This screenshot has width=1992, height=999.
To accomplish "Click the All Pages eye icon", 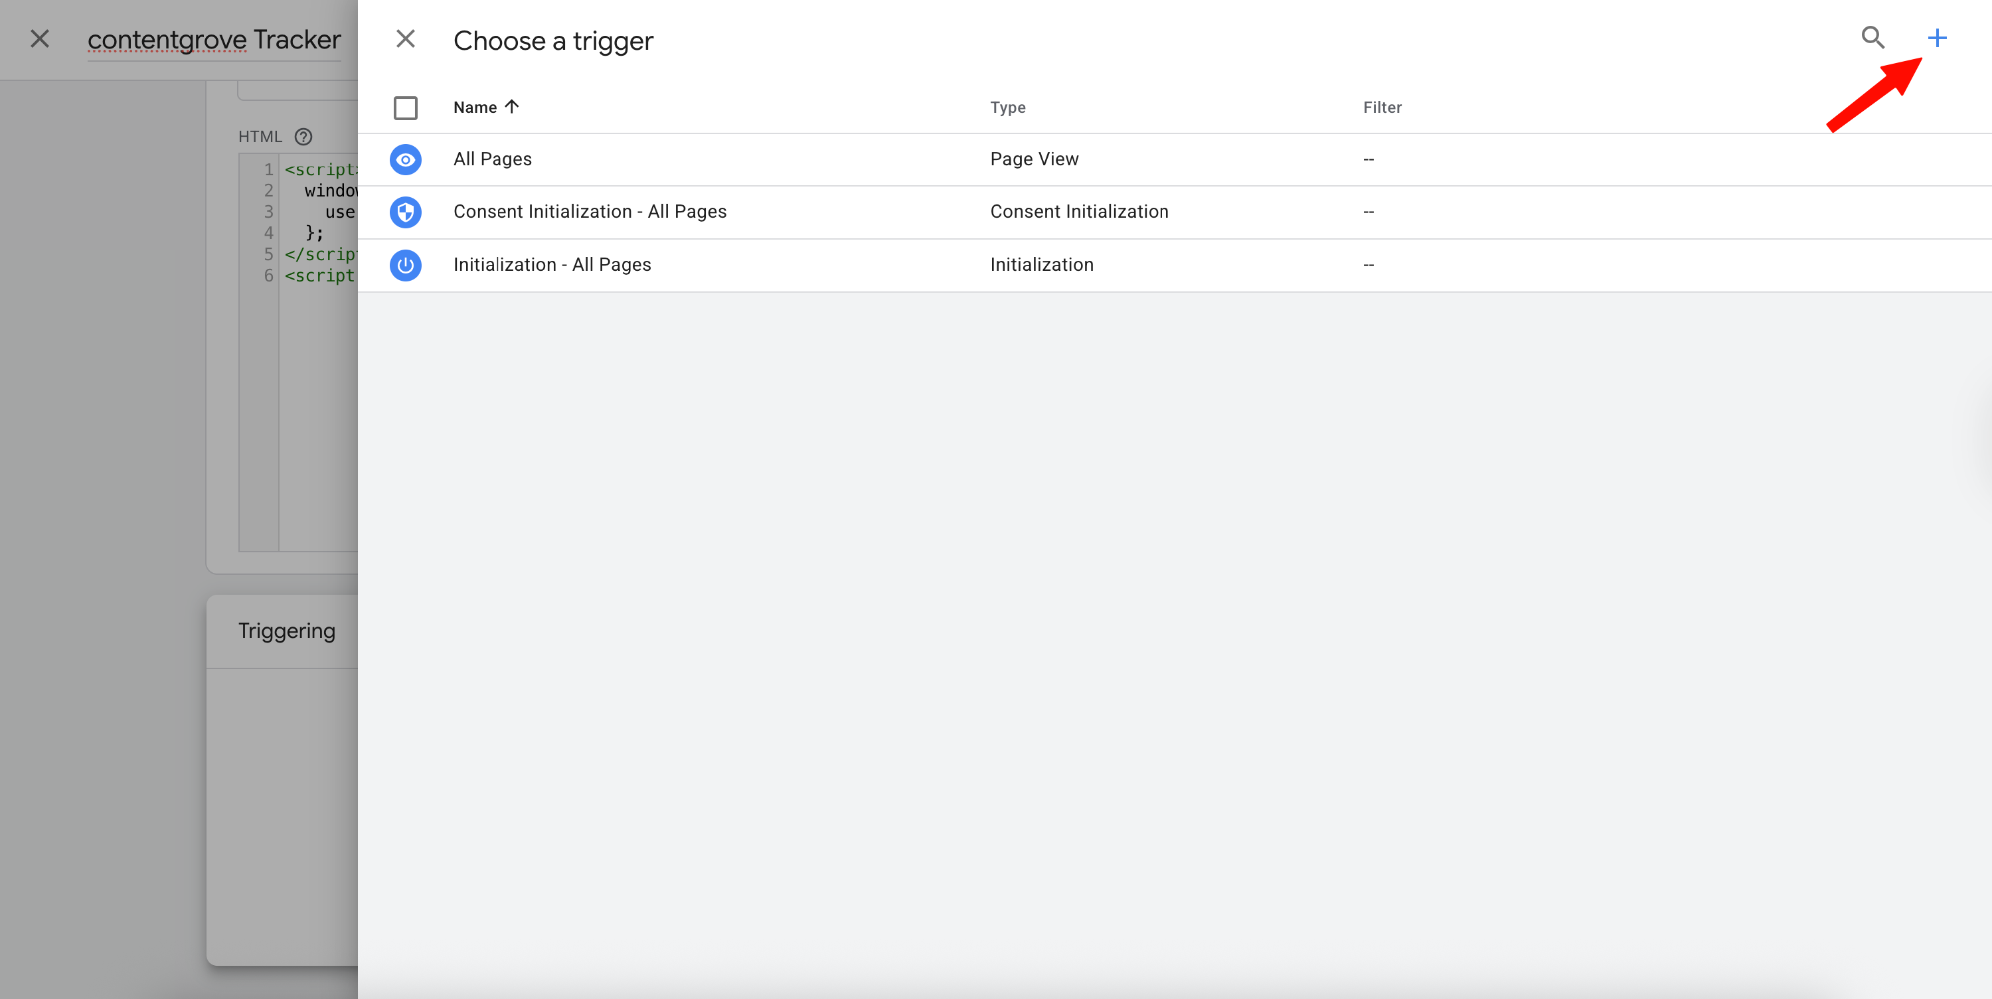I will tap(405, 159).
